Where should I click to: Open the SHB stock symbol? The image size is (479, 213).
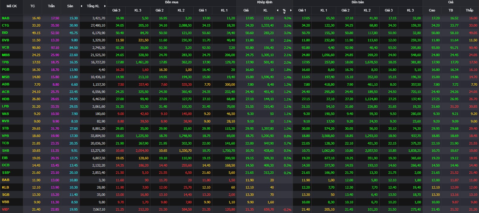[x=5, y=151]
